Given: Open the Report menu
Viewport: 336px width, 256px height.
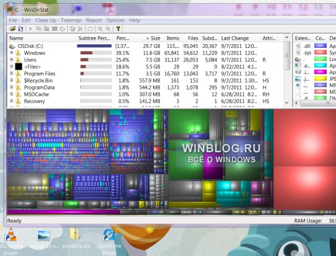Looking at the screenshot, I should [93, 21].
